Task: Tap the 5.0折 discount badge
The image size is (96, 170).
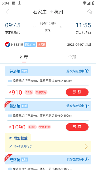Action: 29,92
